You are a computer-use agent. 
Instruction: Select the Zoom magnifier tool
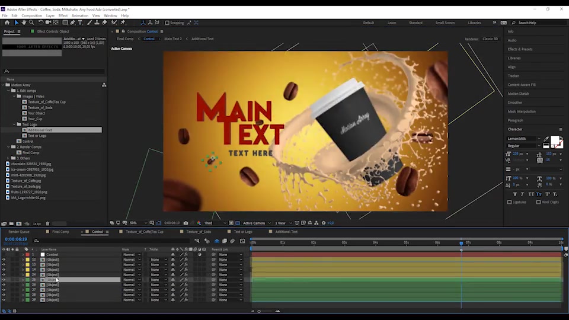(31, 23)
